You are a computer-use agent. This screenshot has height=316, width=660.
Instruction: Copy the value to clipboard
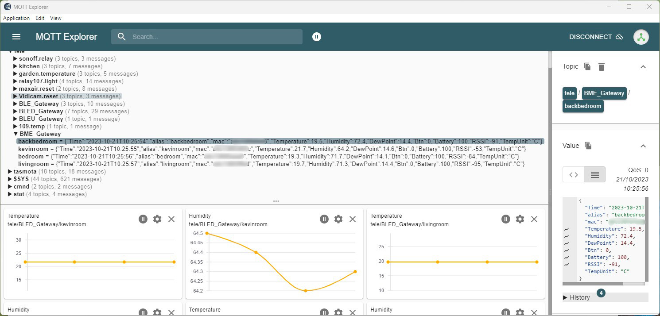pos(588,146)
